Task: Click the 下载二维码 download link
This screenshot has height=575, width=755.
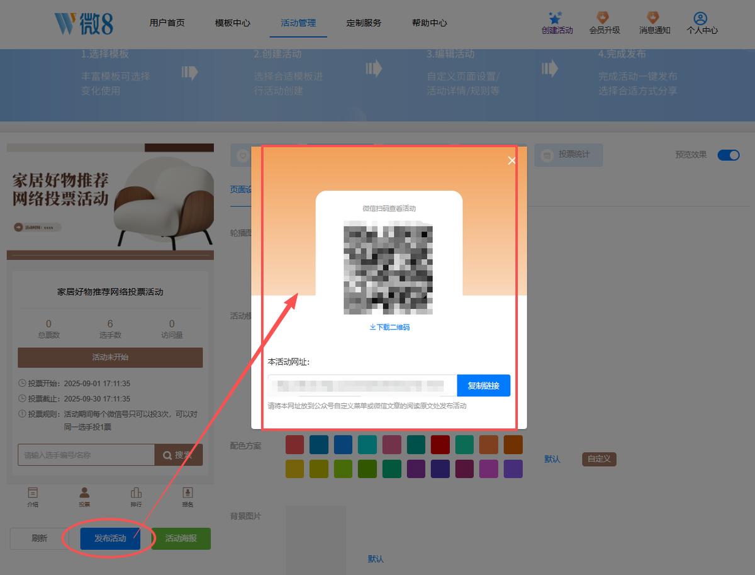Action: pyautogui.click(x=389, y=327)
